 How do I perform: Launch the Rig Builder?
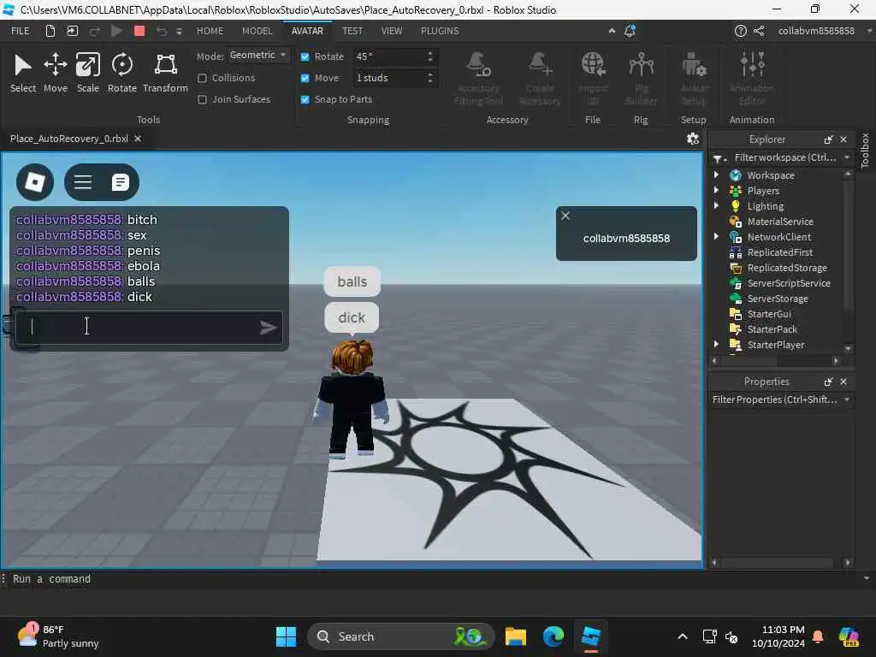pos(641,78)
